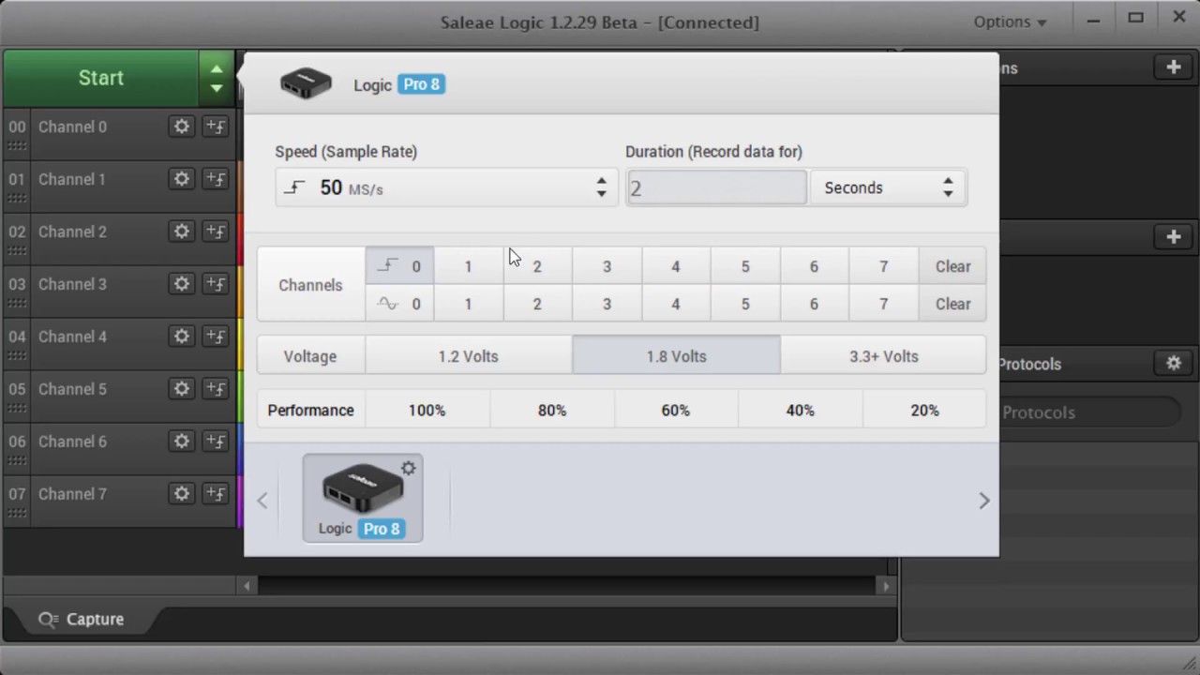Screen dimensions: 1200x675
Task: Set performance to 60%
Action: click(675, 410)
